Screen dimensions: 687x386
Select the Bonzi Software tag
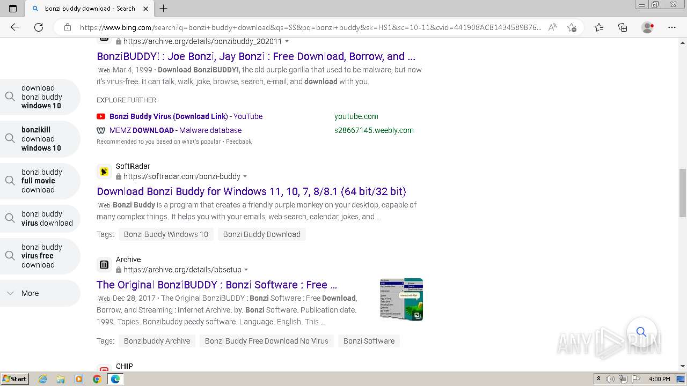point(369,341)
